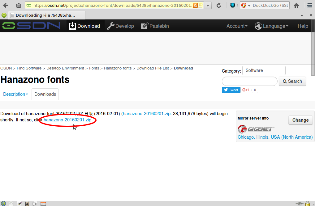The image size is (315, 206).
Task: Open the Category Software selector
Action: (264, 70)
